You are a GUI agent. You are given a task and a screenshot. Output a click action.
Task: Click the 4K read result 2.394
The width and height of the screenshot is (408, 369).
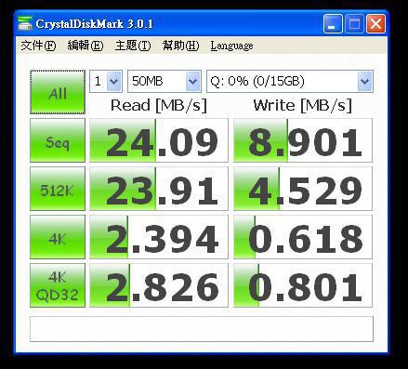159,237
